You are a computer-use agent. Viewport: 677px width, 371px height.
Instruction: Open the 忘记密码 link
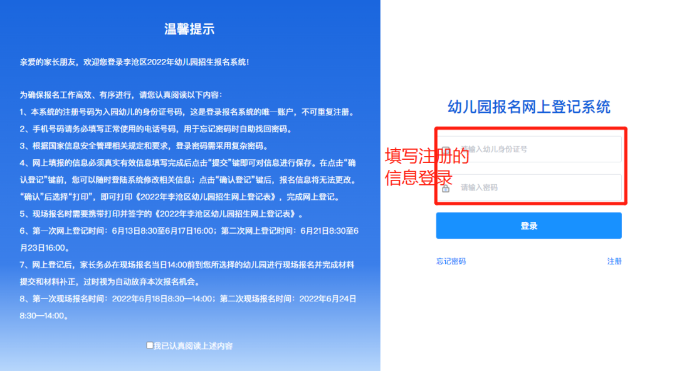pyautogui.click(x=451, y=261)
